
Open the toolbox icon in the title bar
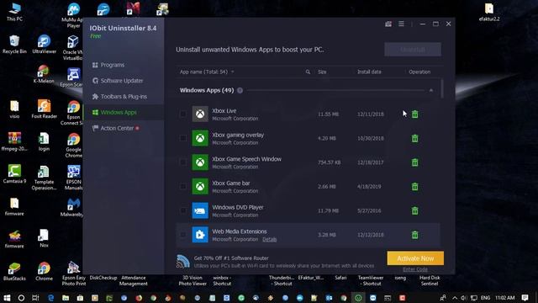click(388, 24)
